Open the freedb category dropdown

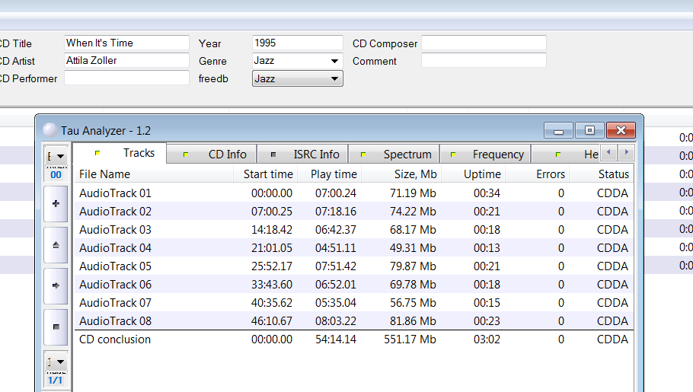[x=298, y=78]
